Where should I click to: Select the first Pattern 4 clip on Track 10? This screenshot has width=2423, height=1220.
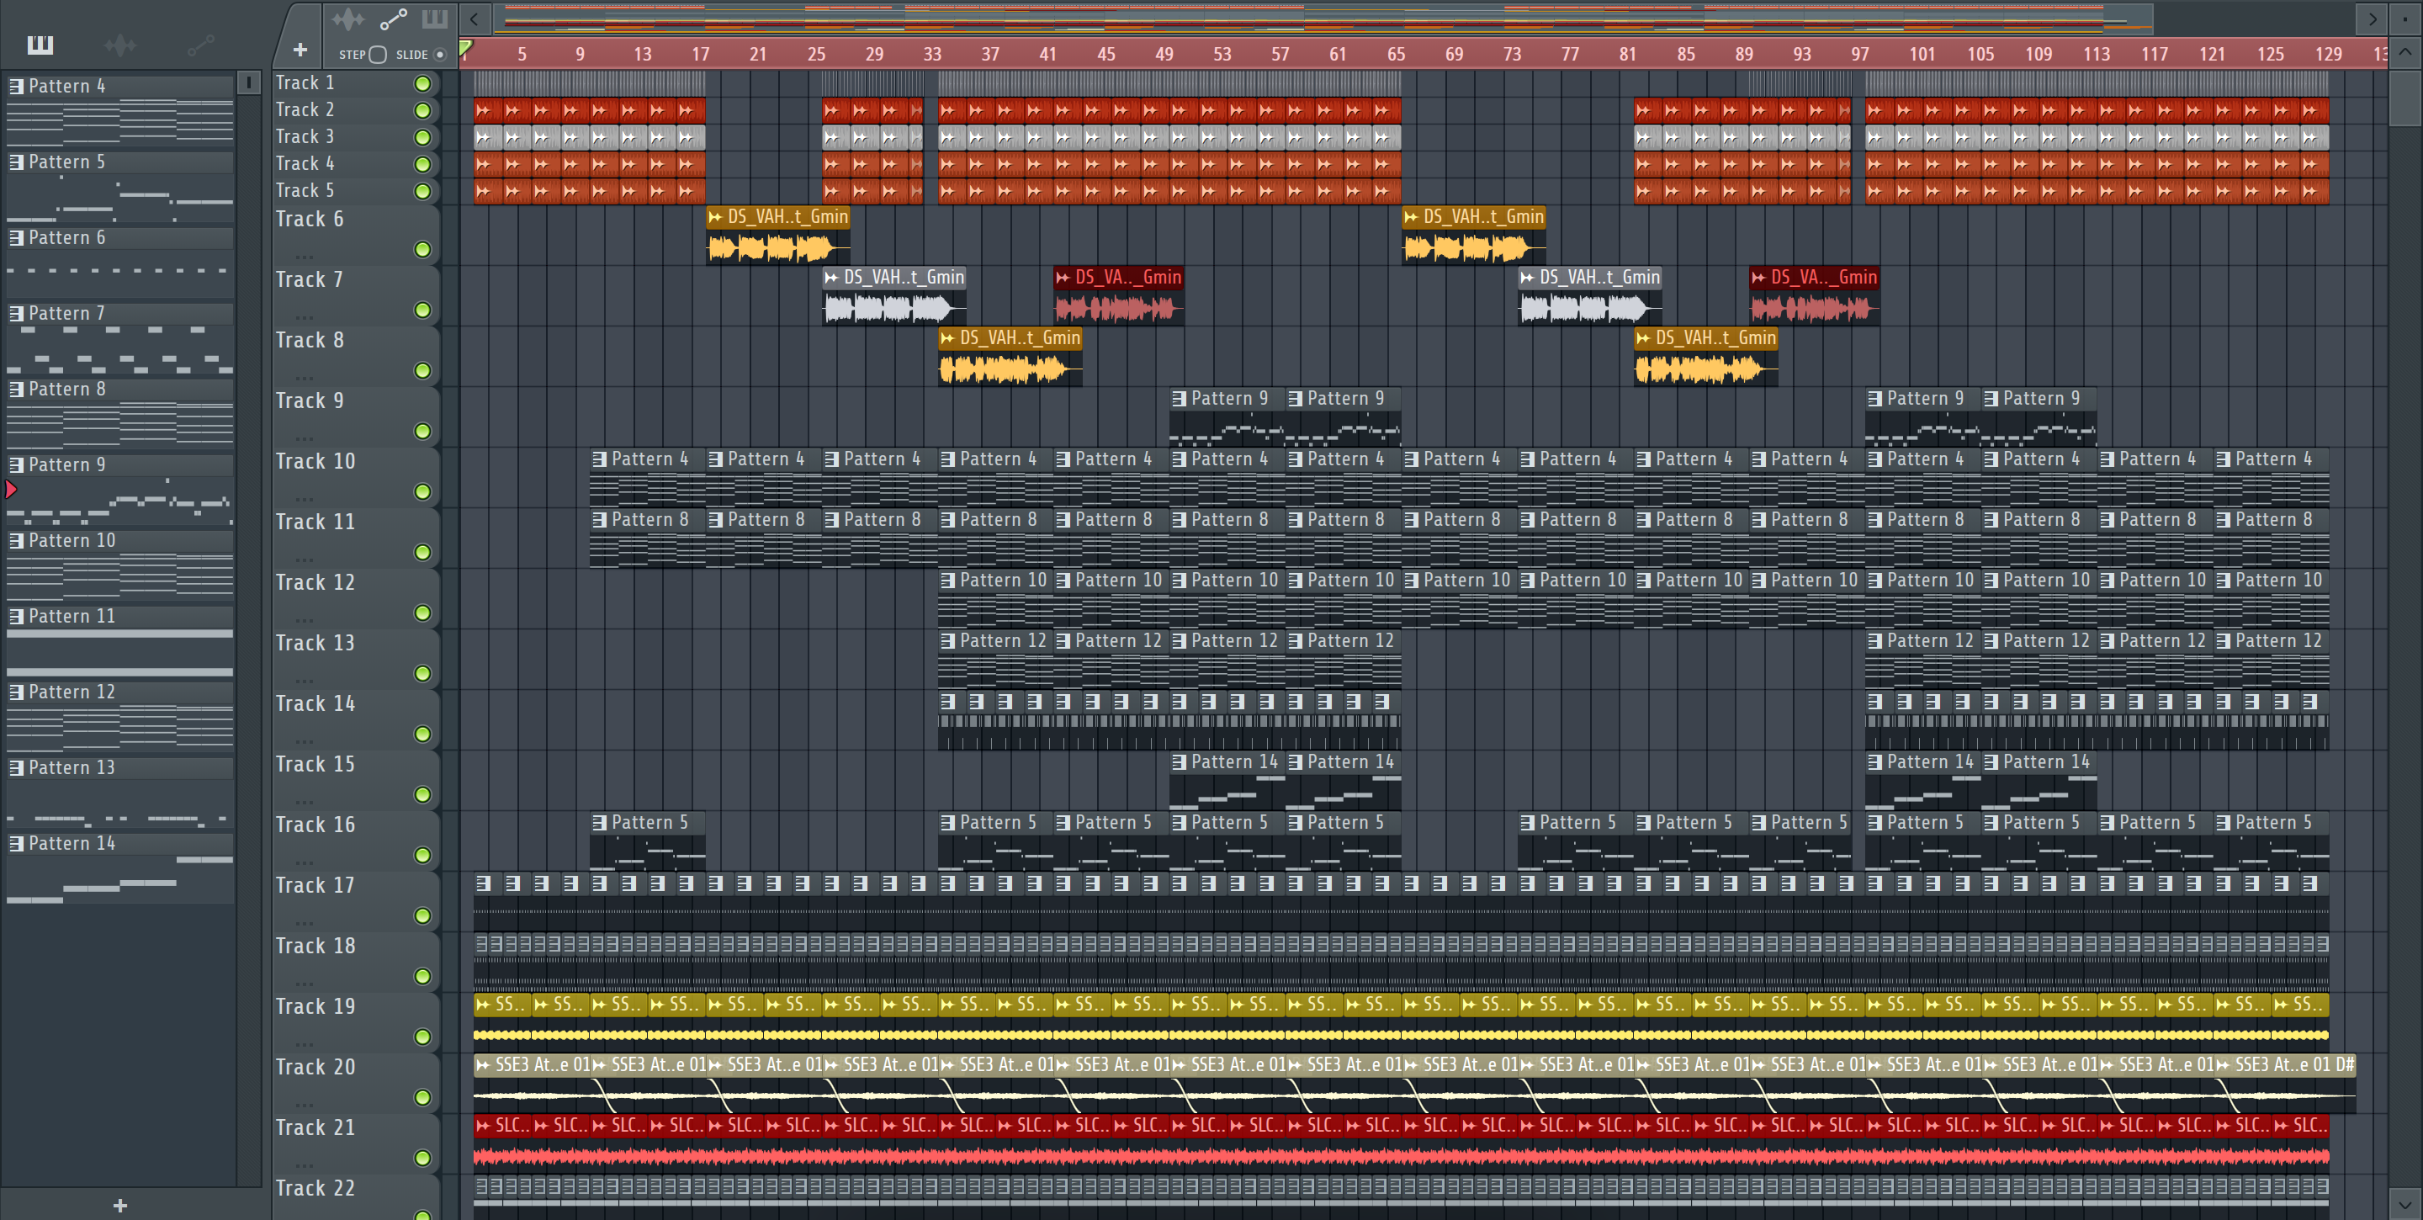[648, 477]
